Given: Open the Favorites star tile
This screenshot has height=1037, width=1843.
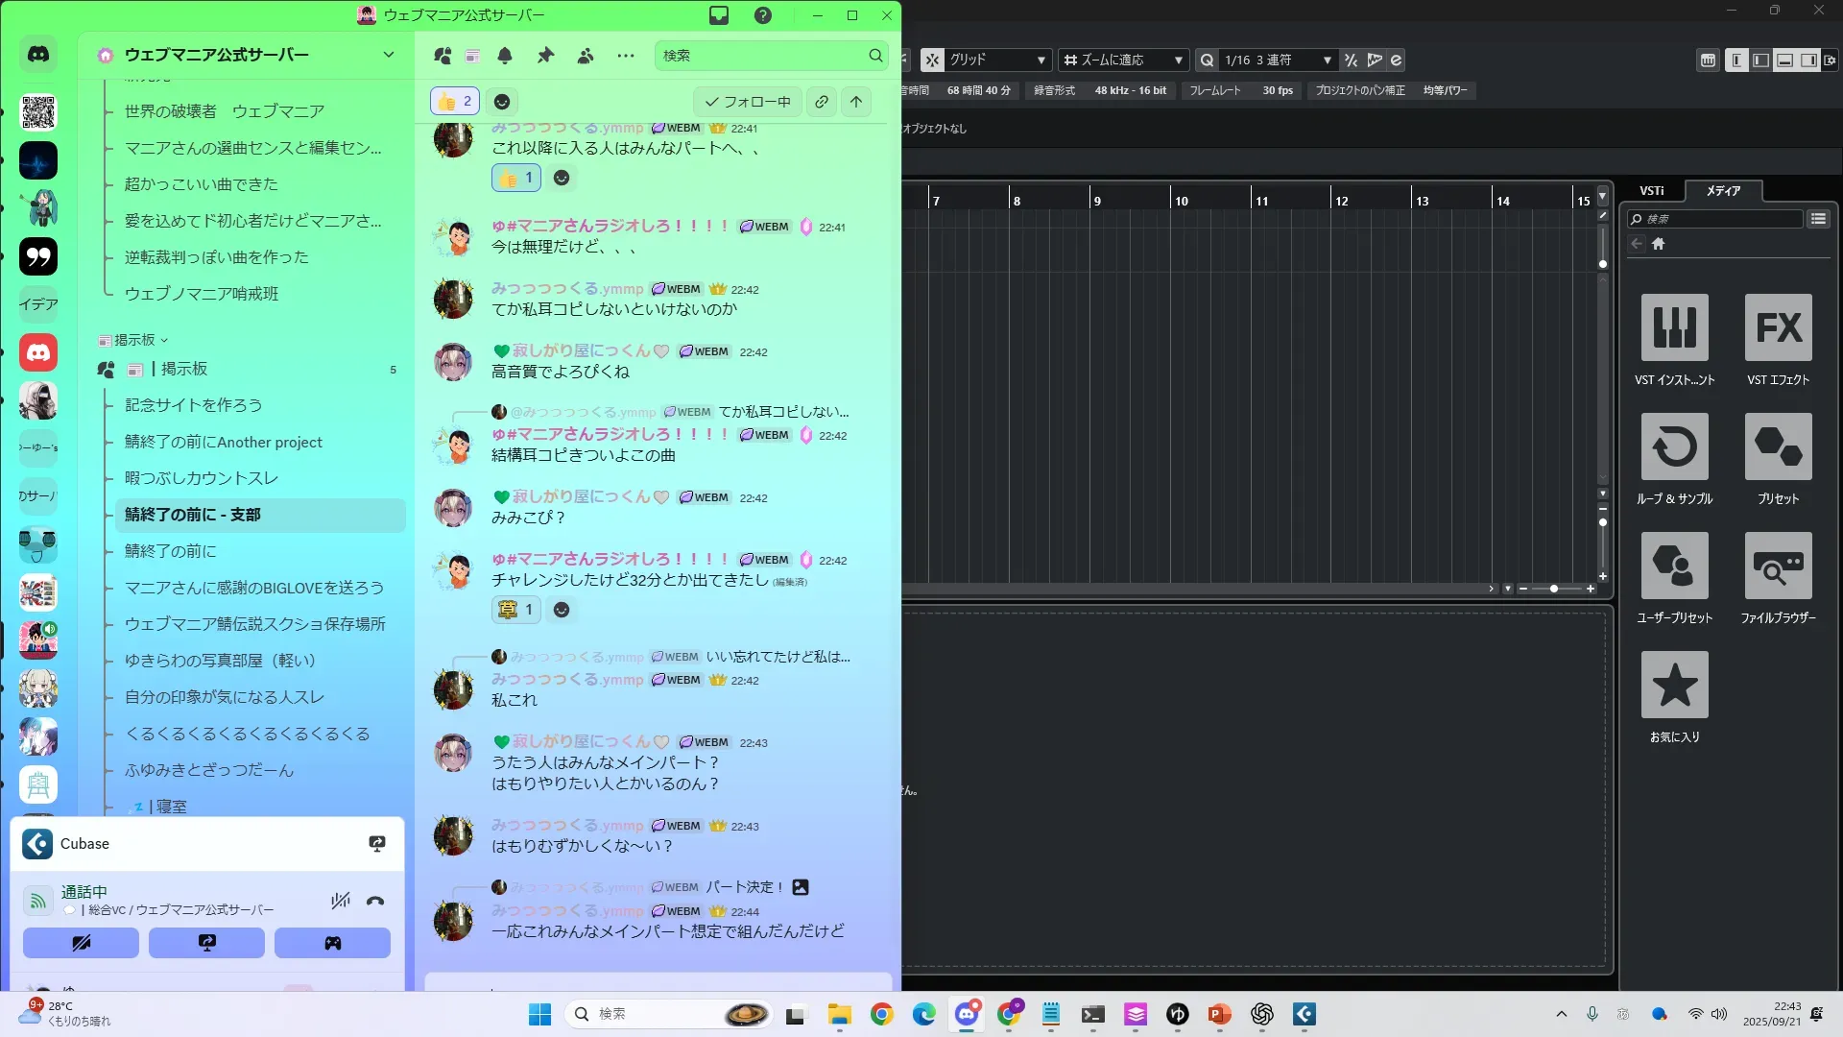Looking at the screenshot, I should tap(1674, 686).
